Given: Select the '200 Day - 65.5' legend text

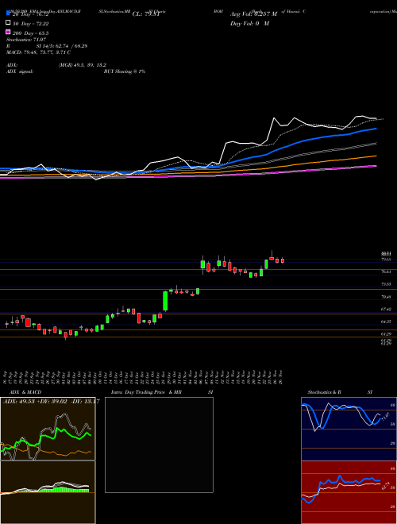Looking at the screenshot, I should [x=31, y=33].
